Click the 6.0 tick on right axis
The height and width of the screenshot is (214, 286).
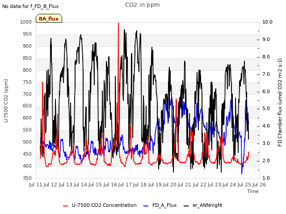pyautogui.click(x=266, y=91)
